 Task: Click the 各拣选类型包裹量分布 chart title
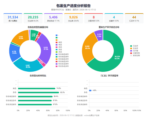click(x=38, y=27)
